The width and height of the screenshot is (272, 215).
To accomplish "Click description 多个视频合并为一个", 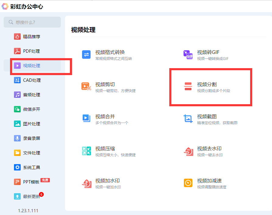I will coord(112,123).
